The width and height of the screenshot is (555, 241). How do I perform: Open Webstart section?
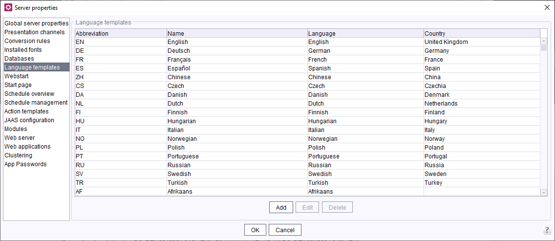37,76
